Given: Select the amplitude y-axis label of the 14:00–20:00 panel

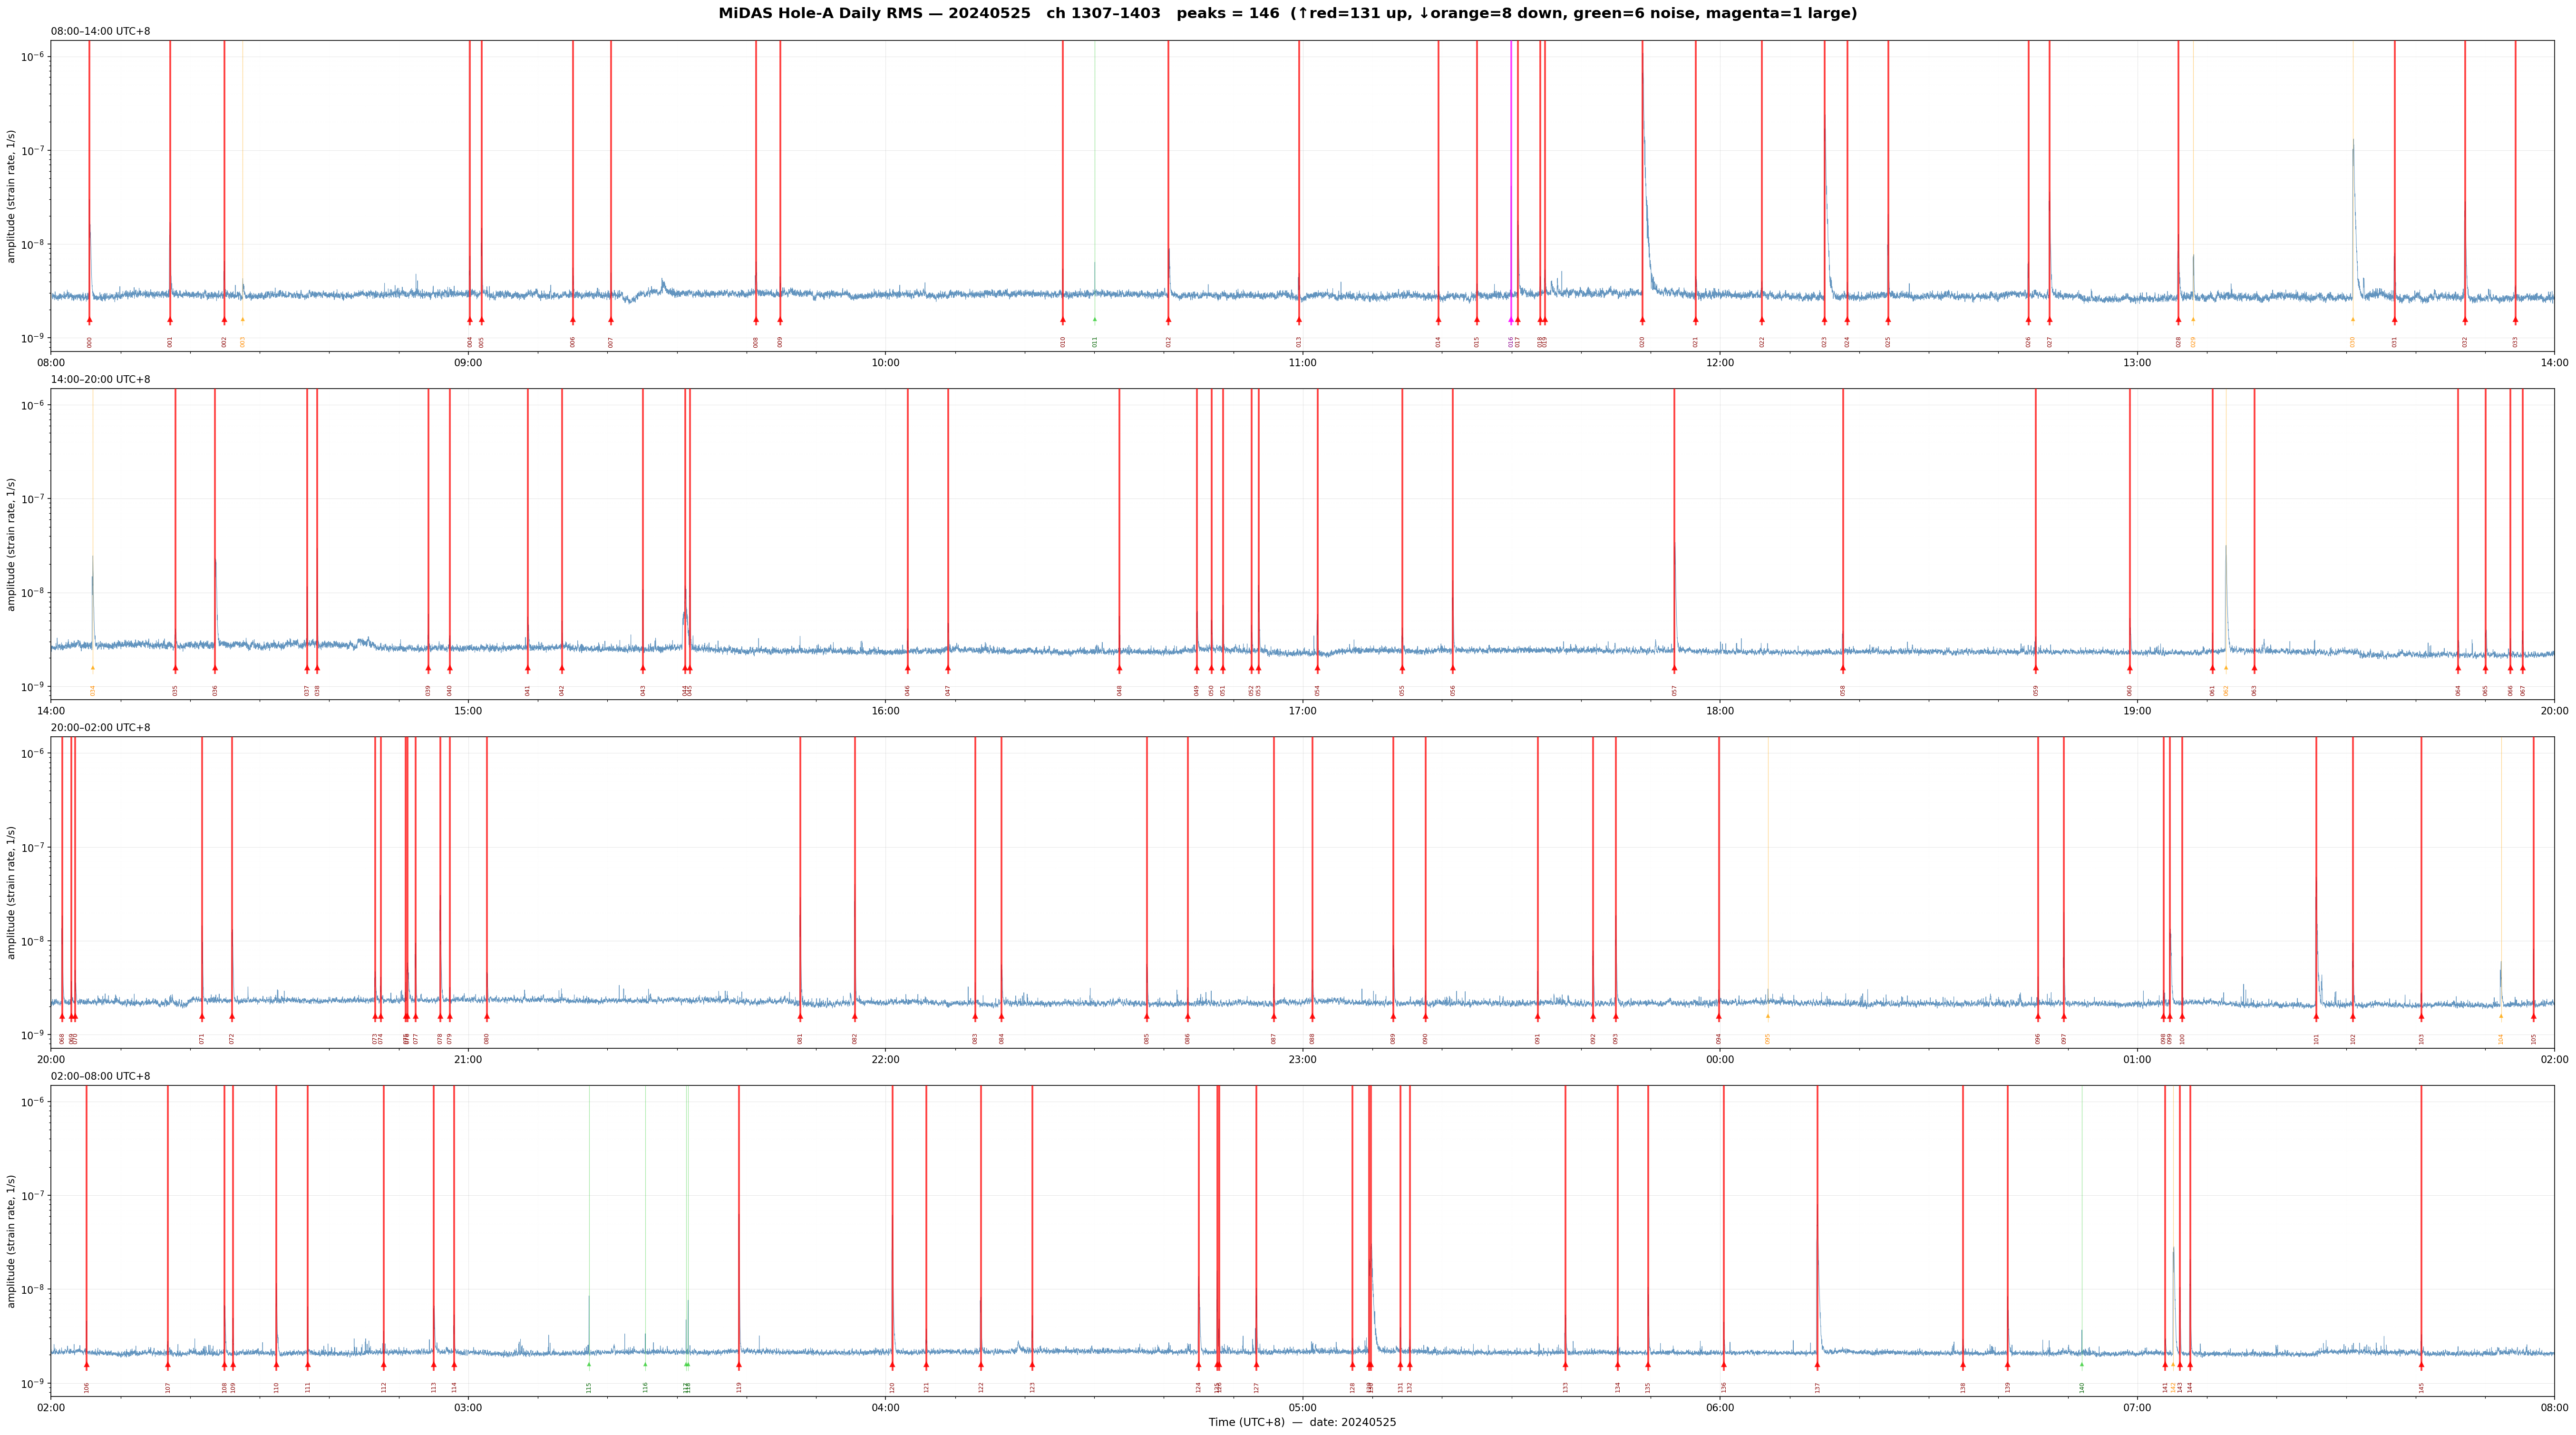Looking at the screenshot, I should pos(12,544).
